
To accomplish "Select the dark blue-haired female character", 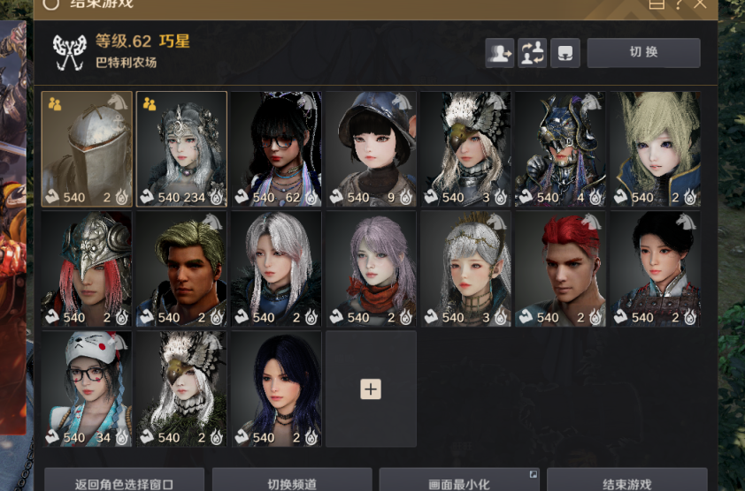I will click(277, 389).
